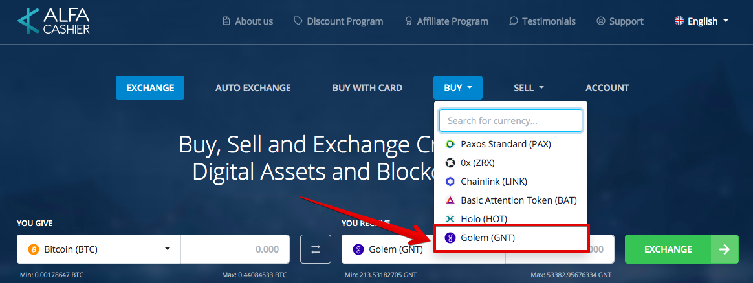The height and width of the screenshot is (283, 753).
Task: Click the Min: 213.53182705 GNT text
Action: point(381,275)
